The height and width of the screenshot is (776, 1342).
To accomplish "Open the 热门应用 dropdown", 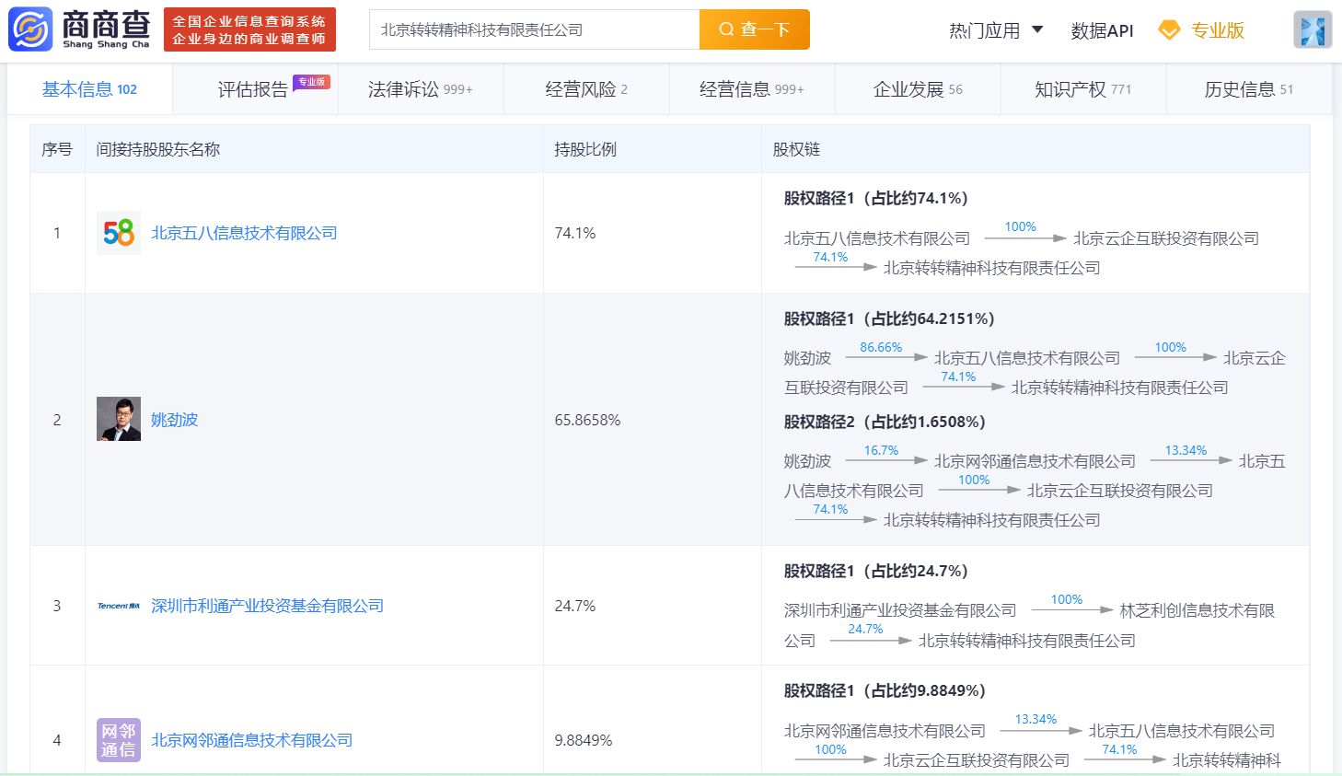I will pyautogui.click(x=996, y=30).
